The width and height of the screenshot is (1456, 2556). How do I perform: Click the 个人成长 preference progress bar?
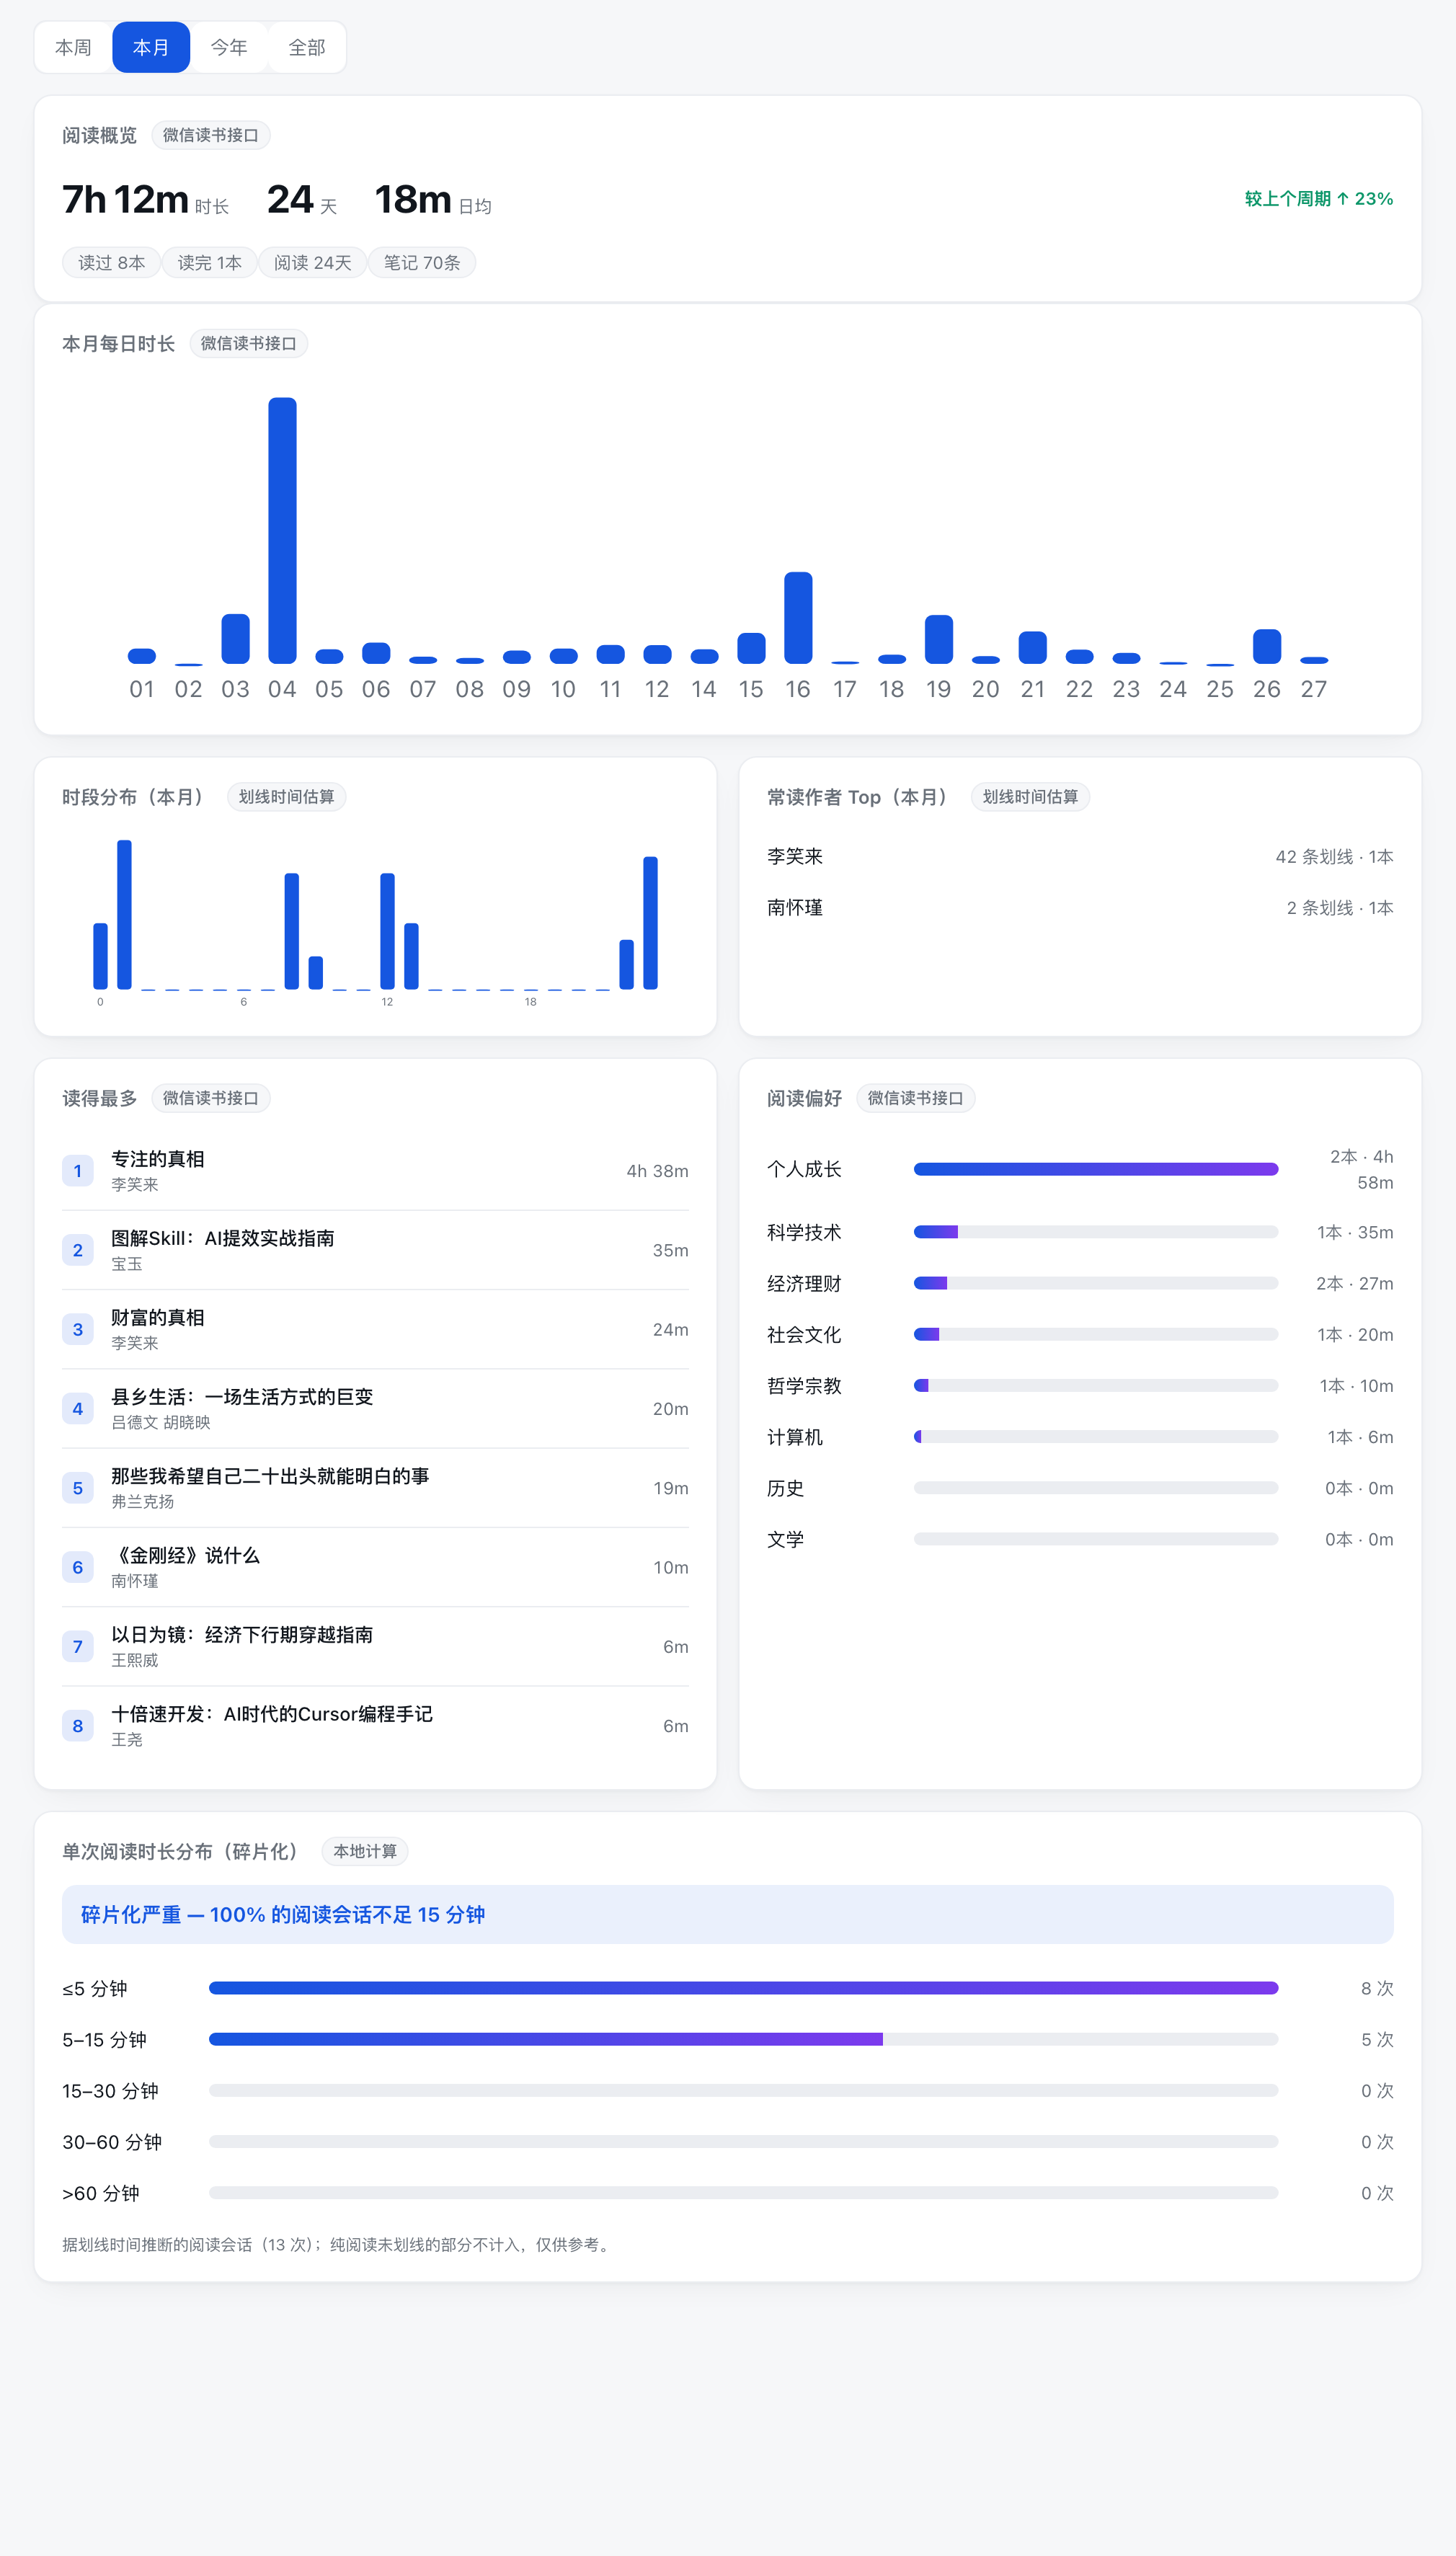click(x=1096, y=1169)
